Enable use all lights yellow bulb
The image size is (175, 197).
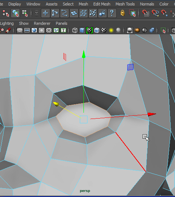click(x=111, y=30)
